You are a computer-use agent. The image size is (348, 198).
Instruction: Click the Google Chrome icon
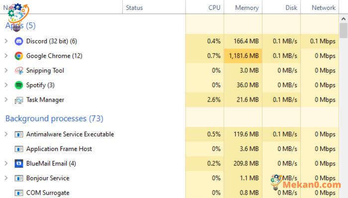tap(19, 56)
